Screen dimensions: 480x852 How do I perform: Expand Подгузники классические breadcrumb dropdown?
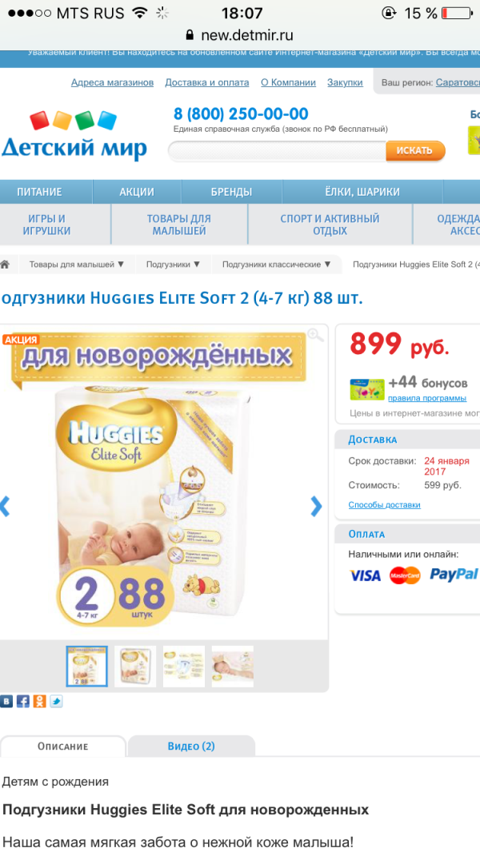pyautogui.click(x=276, y=265)
